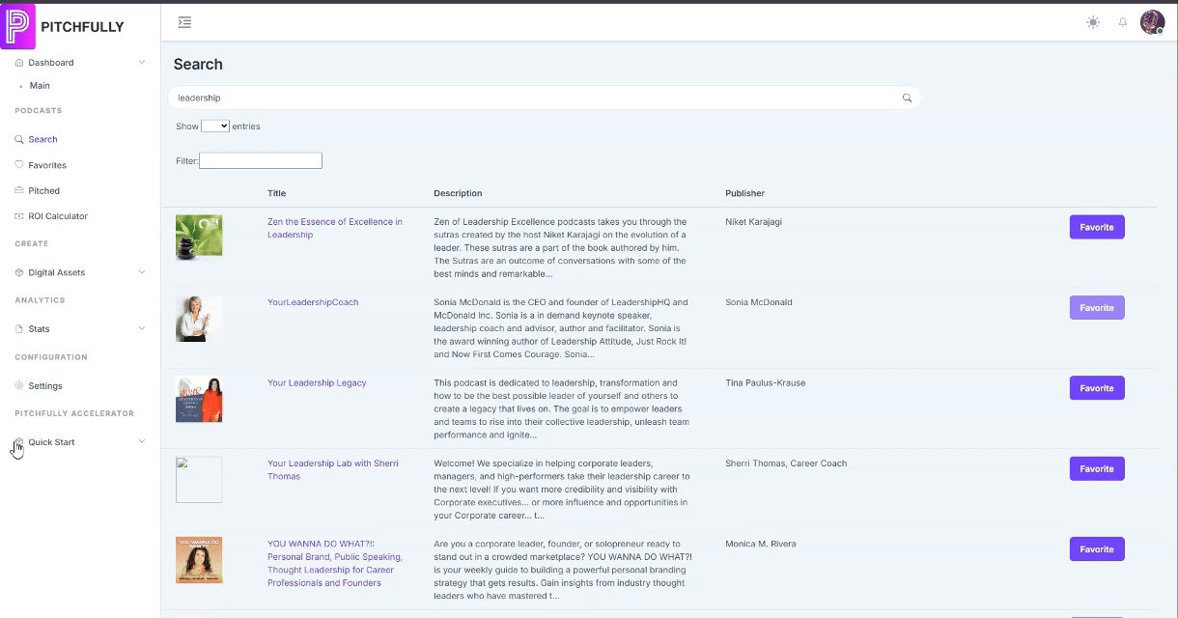Click the Dashboard home icon
1178x618 pixels.
19,63
